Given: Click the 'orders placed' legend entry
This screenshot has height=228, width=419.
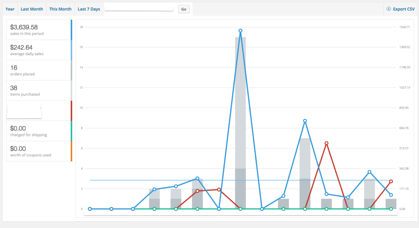Looking at the screenshot, I should [39, 70].
